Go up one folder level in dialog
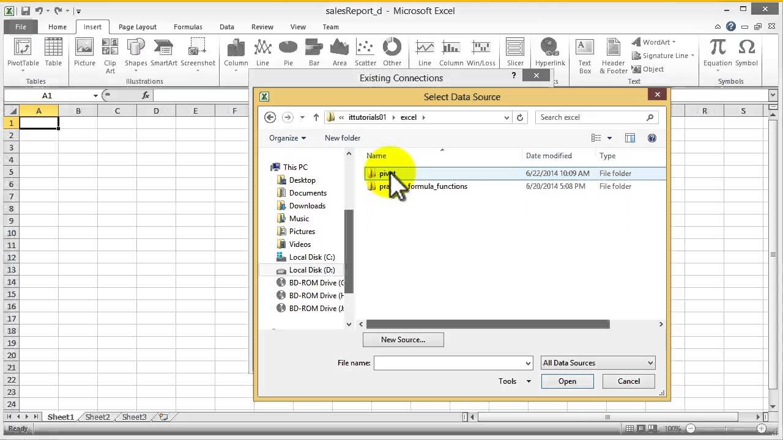This screenshot has width=783, height=440. [x=316, y=117]
